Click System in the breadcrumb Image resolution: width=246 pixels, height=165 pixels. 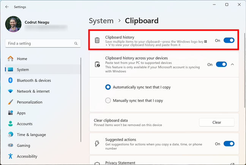pos(101,21)
